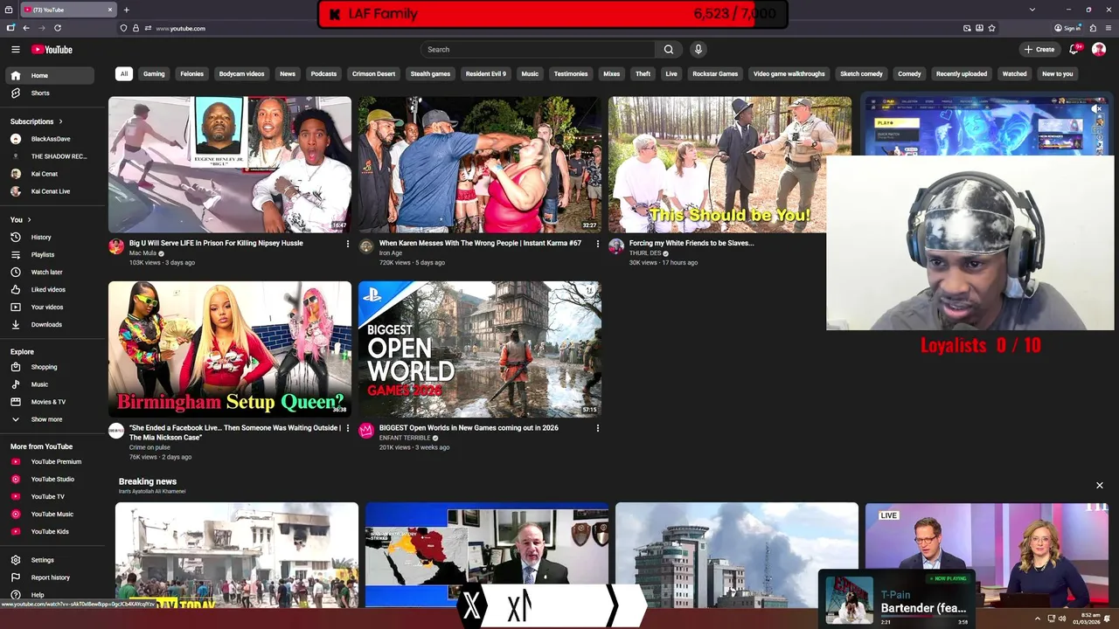
Task: Open options menu for Mia Nickson Case video
Action: pyautogui.click(x=348, y=428)
